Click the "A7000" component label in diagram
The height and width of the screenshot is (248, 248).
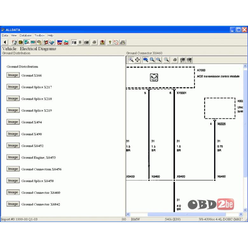201,70
